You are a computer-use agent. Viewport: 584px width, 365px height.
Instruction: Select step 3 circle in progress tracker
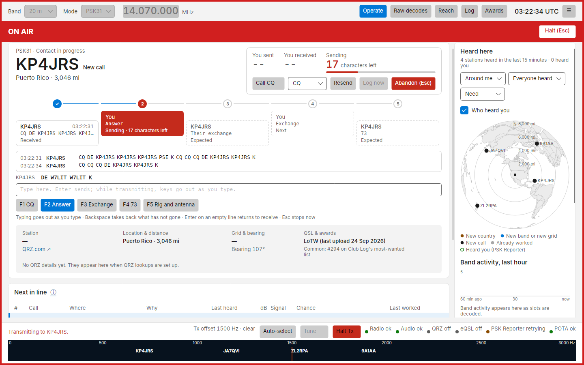point(228,104)
